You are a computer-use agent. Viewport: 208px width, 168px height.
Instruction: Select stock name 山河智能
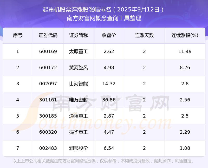(79, 84)
